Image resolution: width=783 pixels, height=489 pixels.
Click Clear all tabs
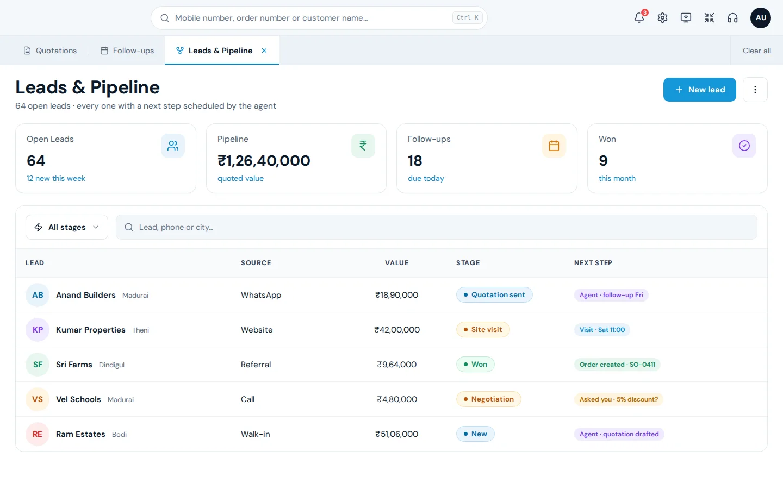click(757, 51)
